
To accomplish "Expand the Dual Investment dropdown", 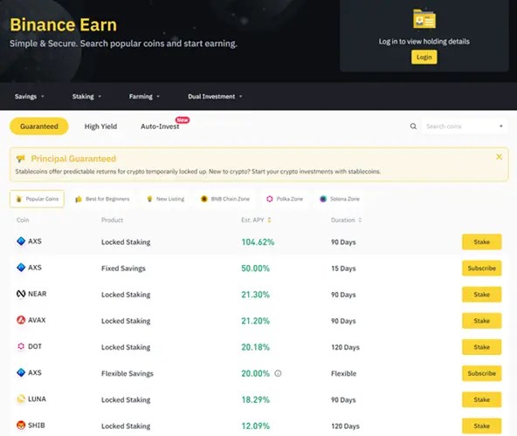I will (215, 97).
